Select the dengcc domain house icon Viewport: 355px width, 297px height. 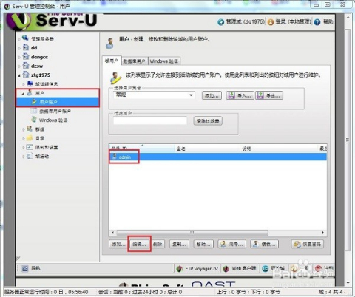(x=26, y=56)
